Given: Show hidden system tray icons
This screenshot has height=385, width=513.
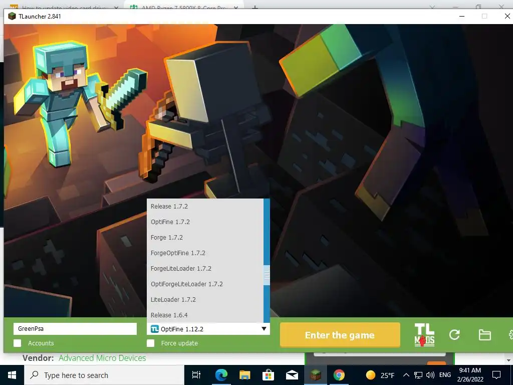Looking at the screenshot, I should [x=406, y=375].
